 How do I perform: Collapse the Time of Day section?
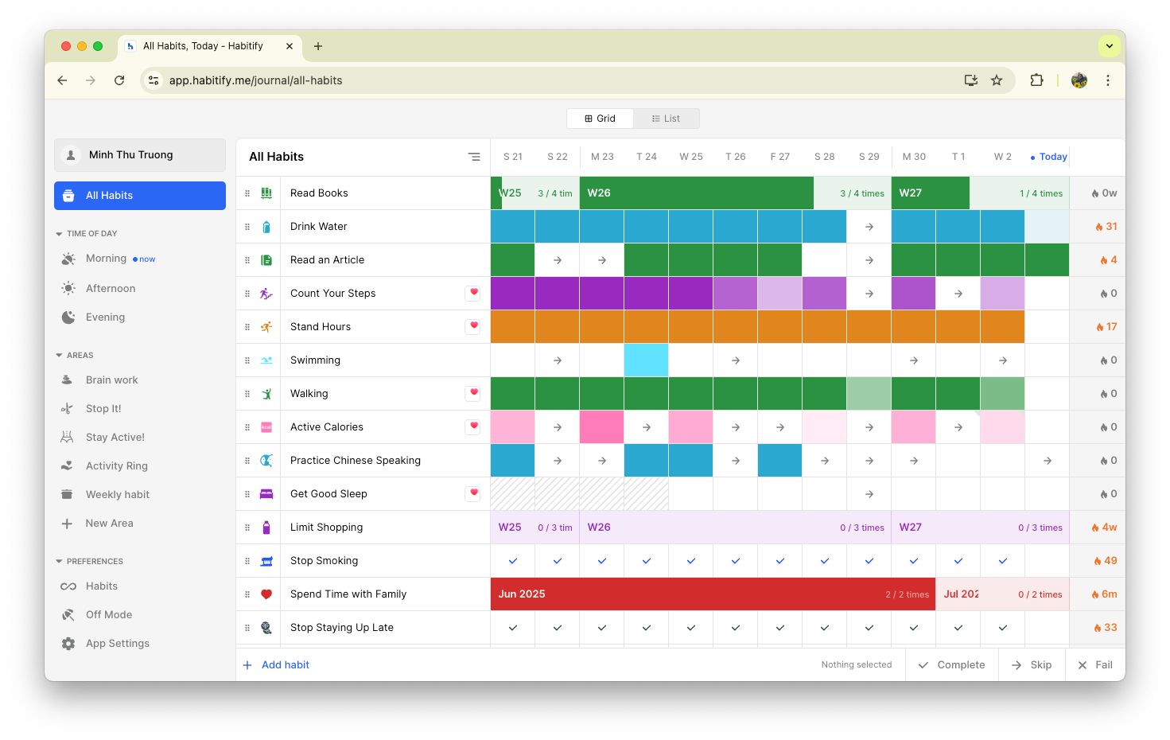(x=59, y=234)
